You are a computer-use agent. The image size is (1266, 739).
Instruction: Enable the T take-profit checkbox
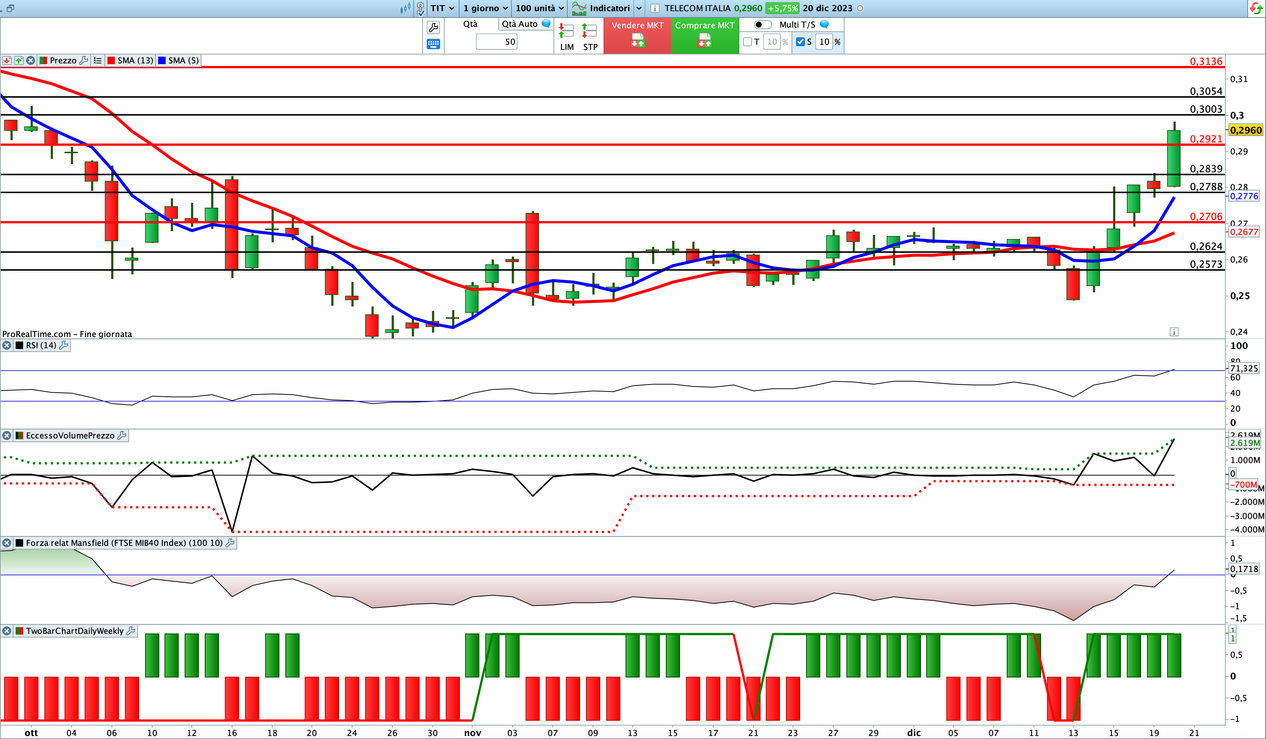tap(748, 42)
